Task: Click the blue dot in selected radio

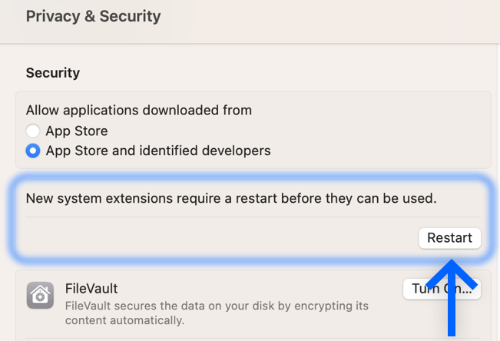Action: [33, 151]
